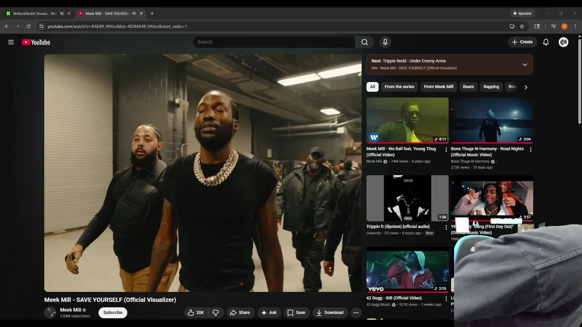Select the From Meek Mill chip
The image size is (582, 327).
coord(438,87)
